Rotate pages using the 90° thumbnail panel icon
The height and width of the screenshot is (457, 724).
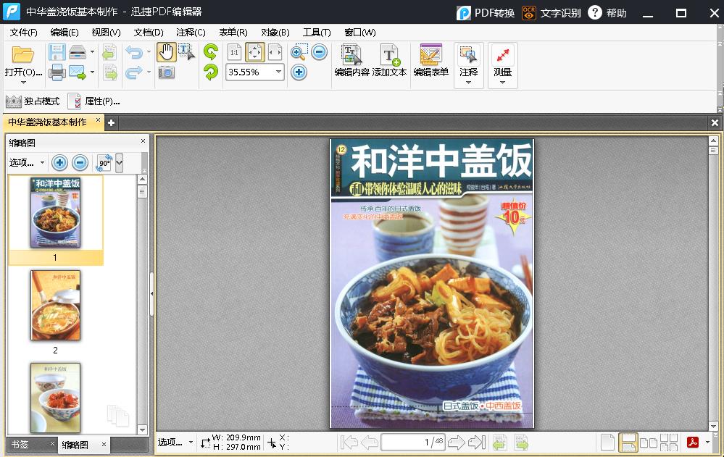tap(104, 162)
